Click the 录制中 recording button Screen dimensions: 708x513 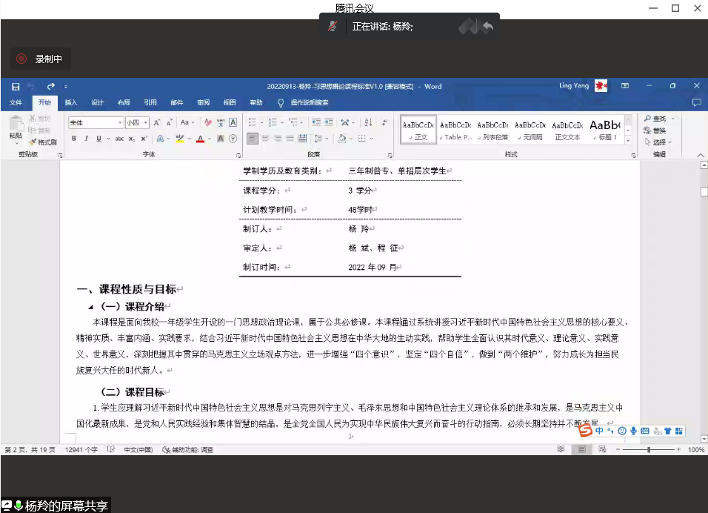tap(41, 59)
